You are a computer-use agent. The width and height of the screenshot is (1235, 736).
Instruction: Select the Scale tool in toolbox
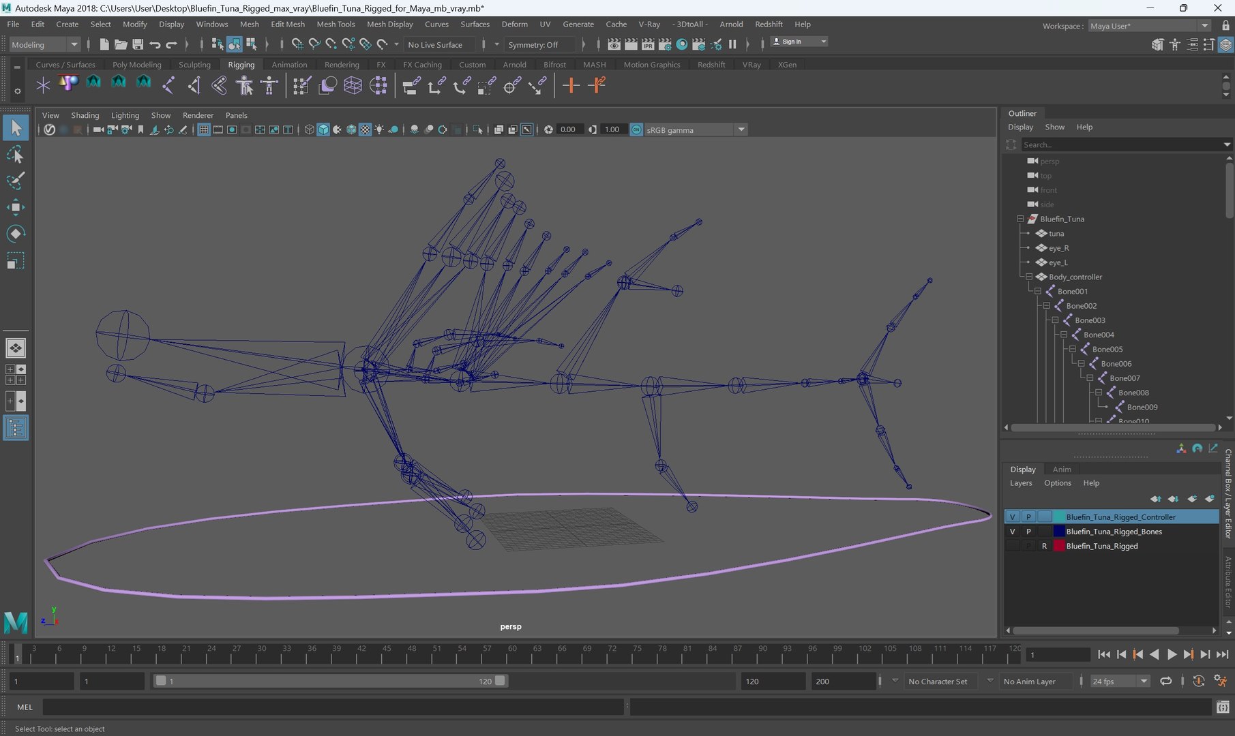point(15,261)
